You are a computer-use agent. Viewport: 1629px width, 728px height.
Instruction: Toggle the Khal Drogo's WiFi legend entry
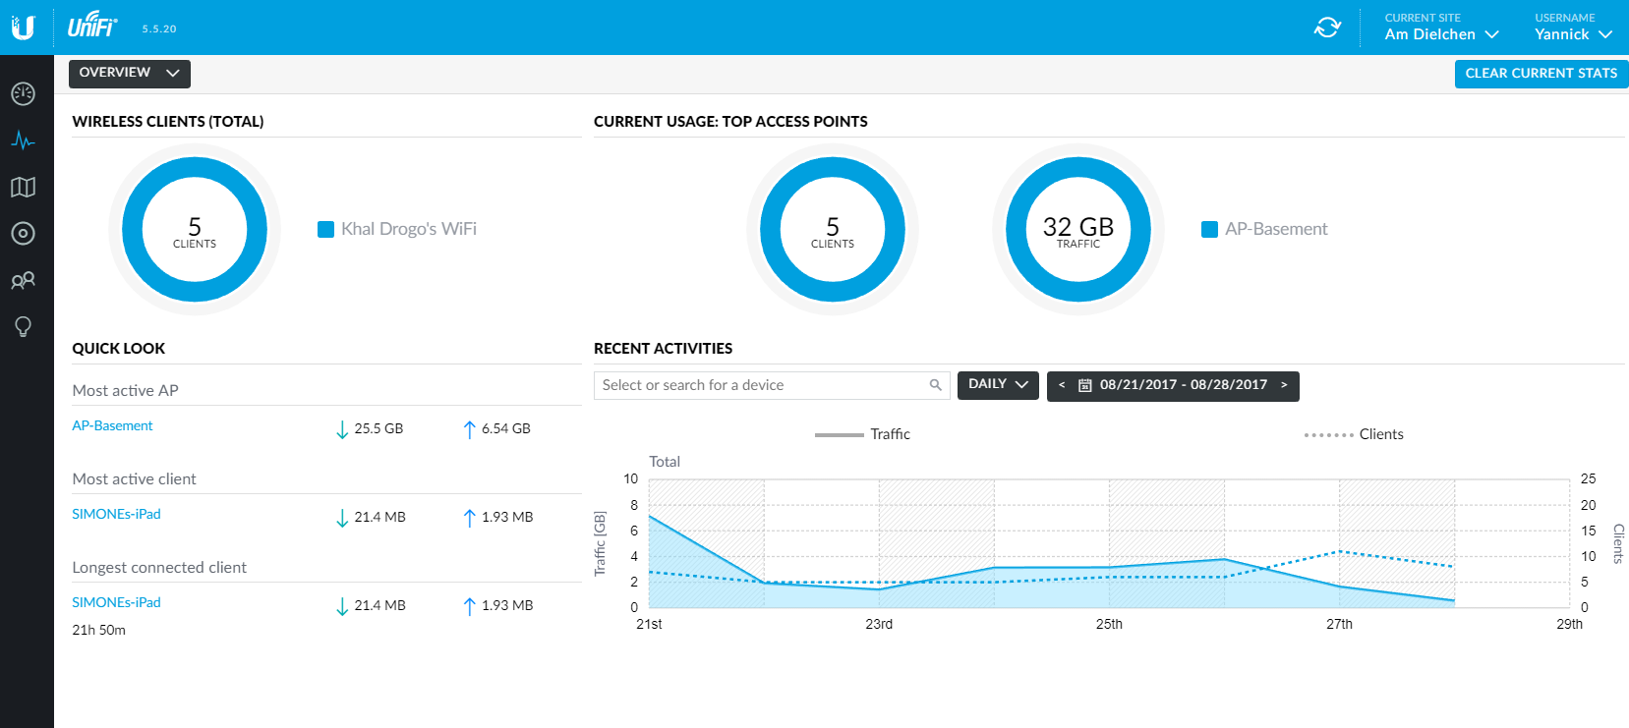point(397,229)
